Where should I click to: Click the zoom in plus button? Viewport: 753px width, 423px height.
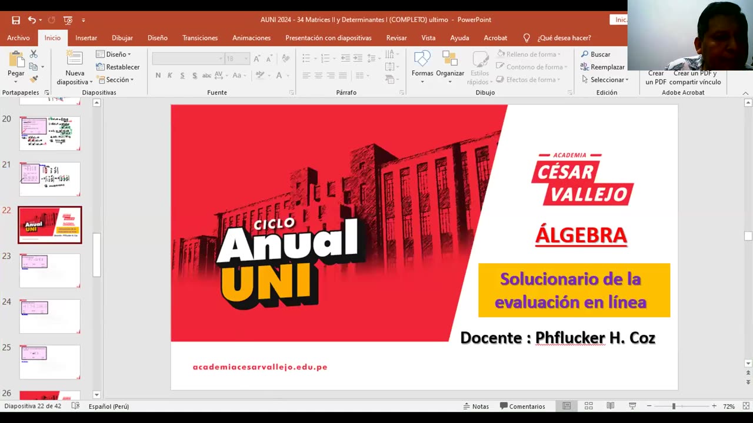click(x=714, y=406)
